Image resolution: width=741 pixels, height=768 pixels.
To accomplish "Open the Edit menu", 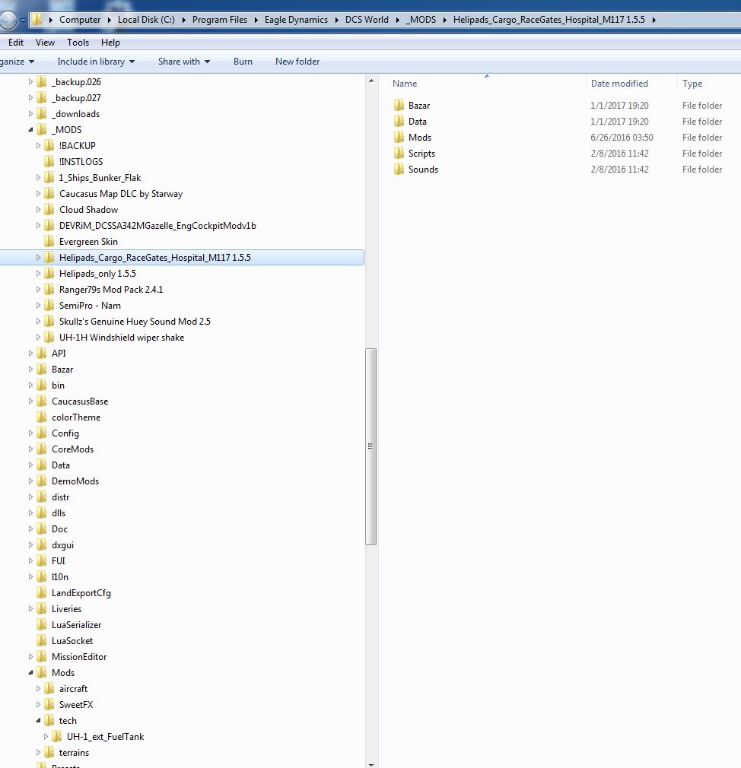I will click(16, 43).
